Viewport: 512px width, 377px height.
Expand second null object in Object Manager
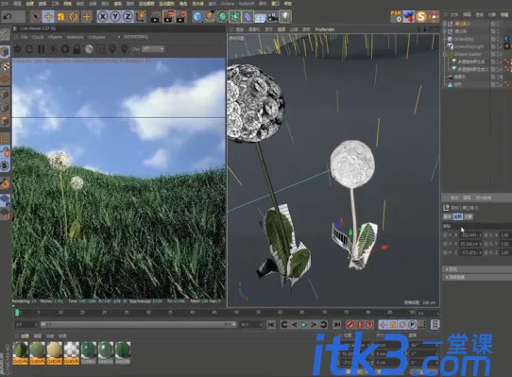click(444, 31)
